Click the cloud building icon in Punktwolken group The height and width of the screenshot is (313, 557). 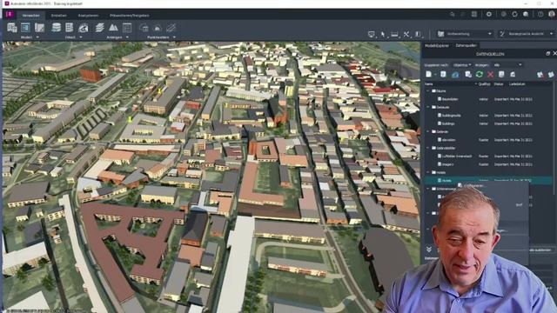pos(144,28)
